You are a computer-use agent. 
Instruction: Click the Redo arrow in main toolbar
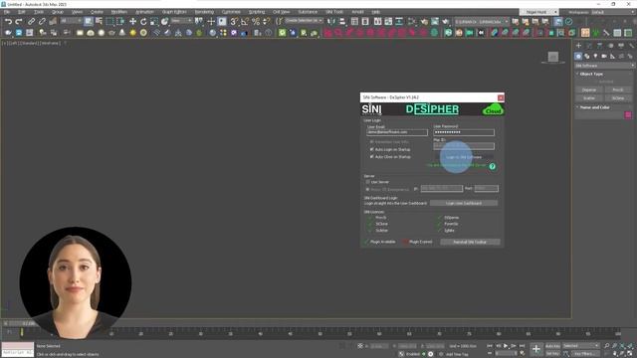[x=19, y=21]
